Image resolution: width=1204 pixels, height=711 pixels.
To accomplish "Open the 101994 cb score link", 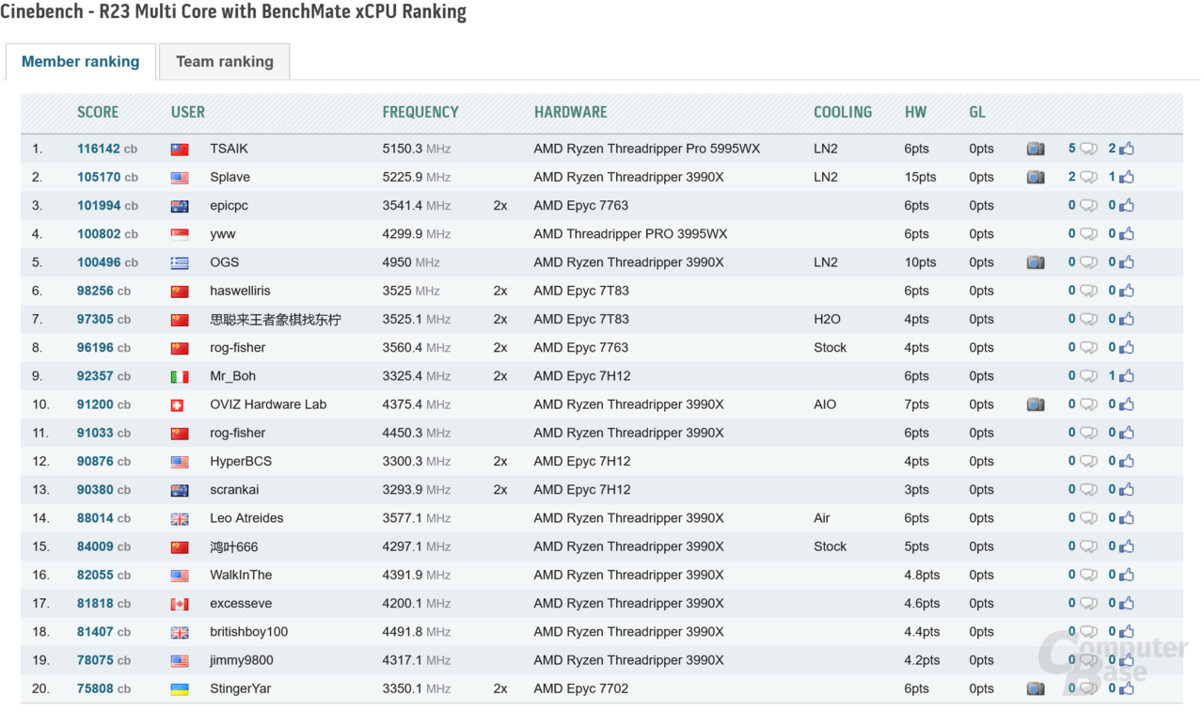I will pos(107,205).
